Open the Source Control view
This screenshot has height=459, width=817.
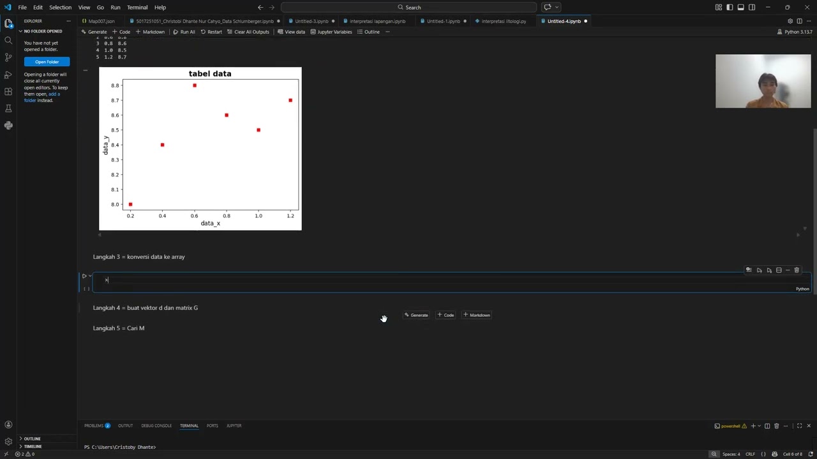(x=8, y=57)
